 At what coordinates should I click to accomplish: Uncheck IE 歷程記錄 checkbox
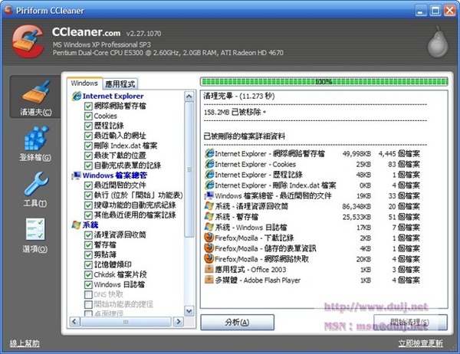pyautogui.click(x=88, y=126)
